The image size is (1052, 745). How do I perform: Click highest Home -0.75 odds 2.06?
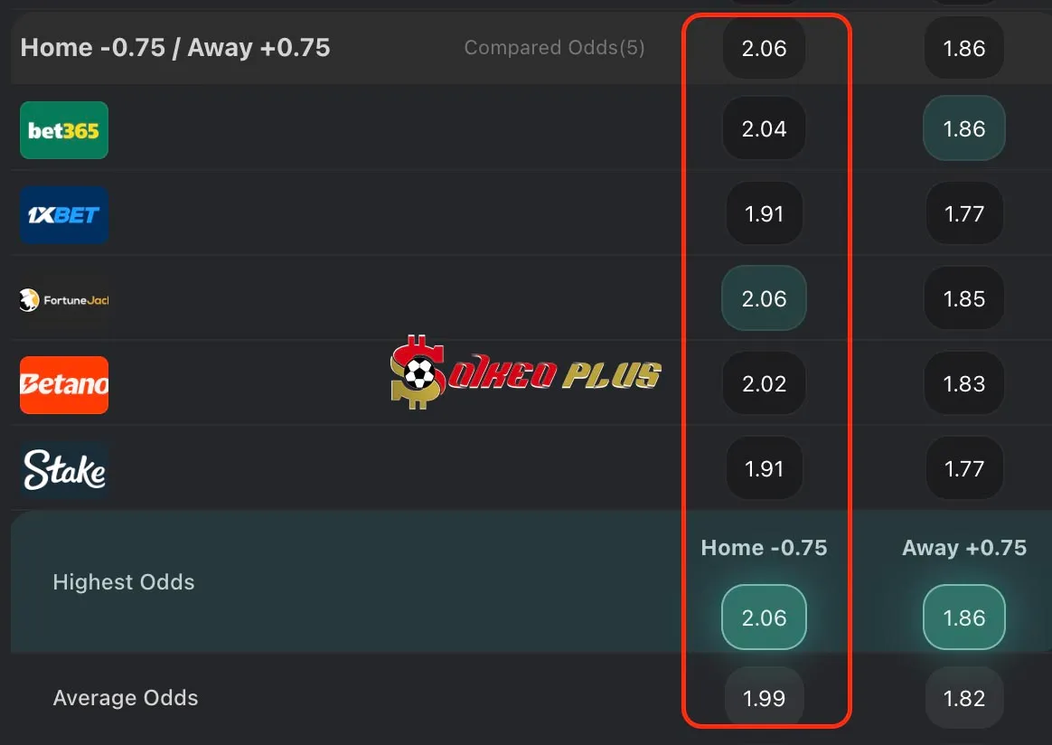(x=765, y=618)
